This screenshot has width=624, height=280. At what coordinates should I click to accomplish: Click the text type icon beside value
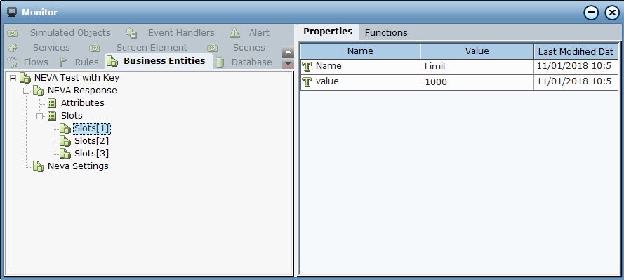[x=307, y=82]
